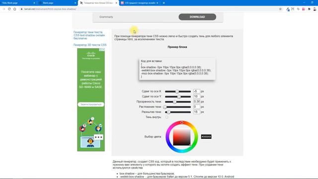Click the spread value field showing 0
This screenshot has height=179, width=318.
(197, 107)
